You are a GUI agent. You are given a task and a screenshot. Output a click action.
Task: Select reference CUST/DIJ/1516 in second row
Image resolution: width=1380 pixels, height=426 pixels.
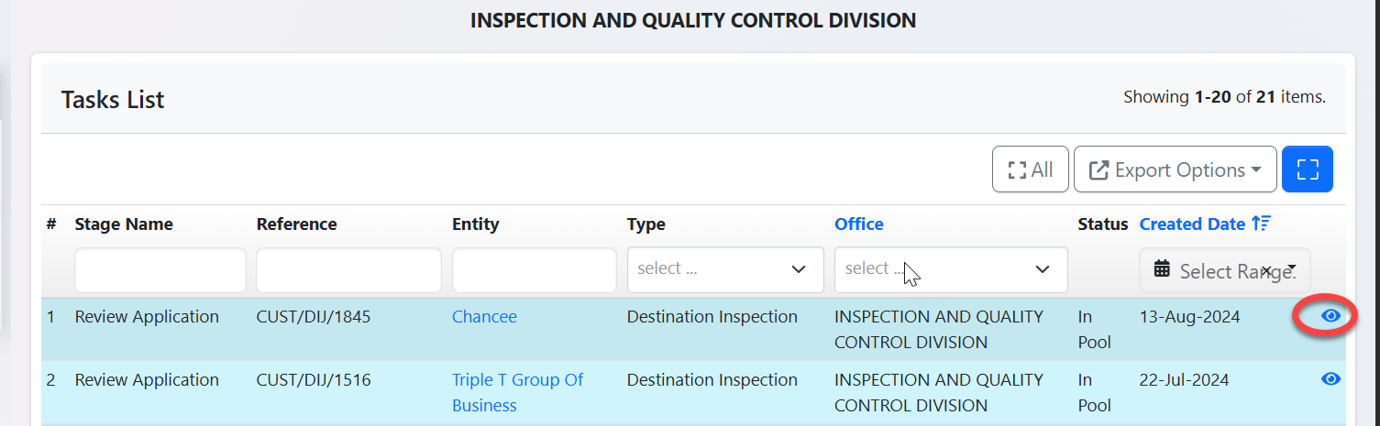click(314, 380)
